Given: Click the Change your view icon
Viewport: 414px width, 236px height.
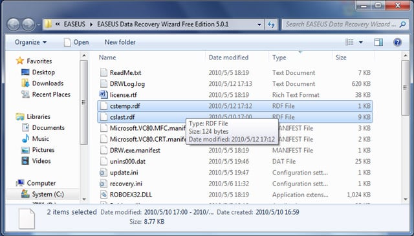Looking at the screenshot, I should click(x=349, y=42).
